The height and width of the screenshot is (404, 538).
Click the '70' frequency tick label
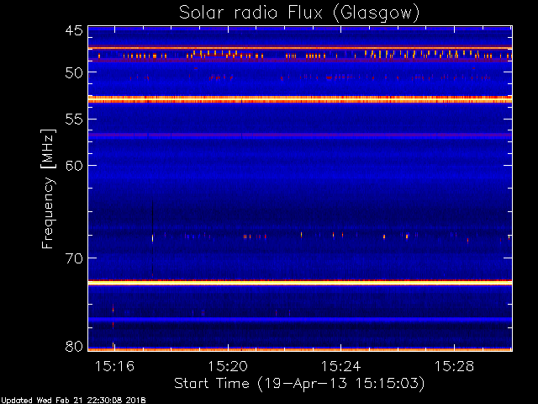(74, 258)
